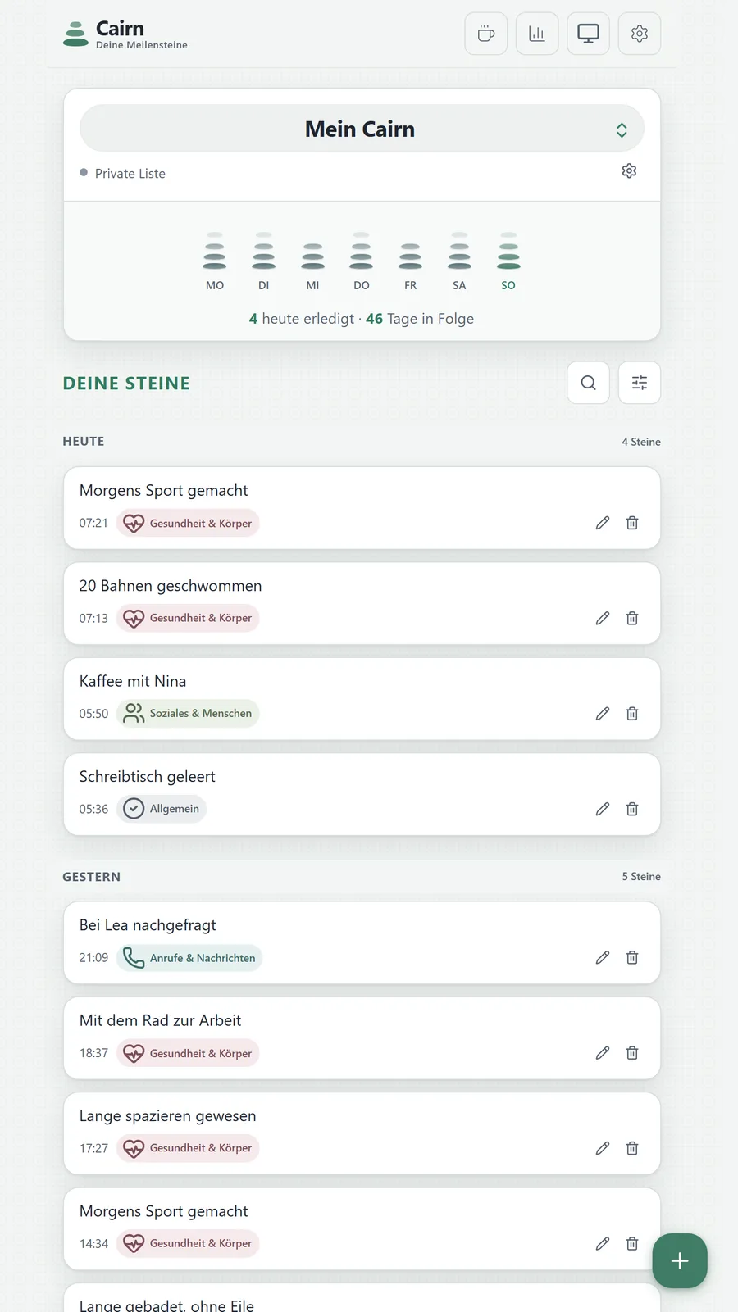
Task: Click the 'Soziales & Menschen' category tag
Action: click(188, 714)
